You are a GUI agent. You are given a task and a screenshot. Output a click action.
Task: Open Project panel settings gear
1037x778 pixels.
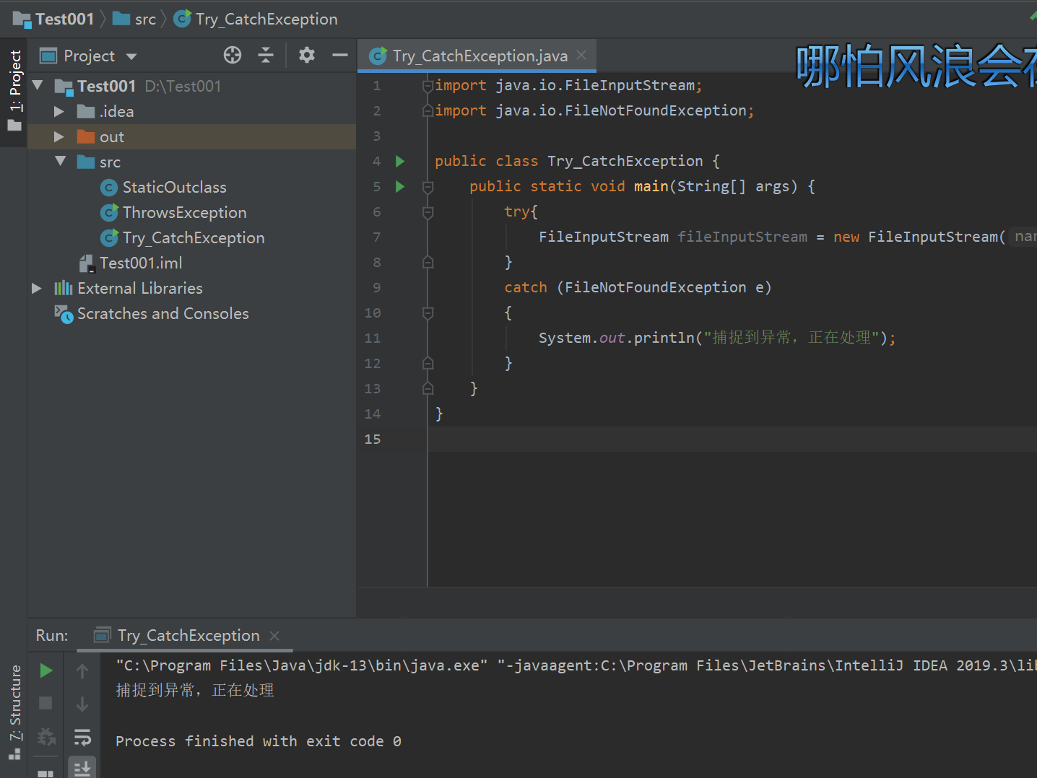pos(307,55)
